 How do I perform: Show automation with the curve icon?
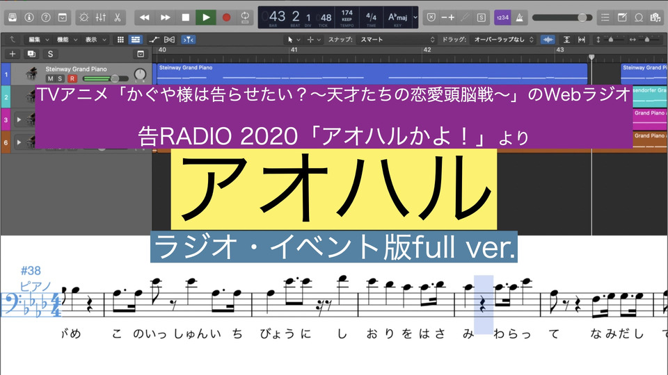[154, 40]
